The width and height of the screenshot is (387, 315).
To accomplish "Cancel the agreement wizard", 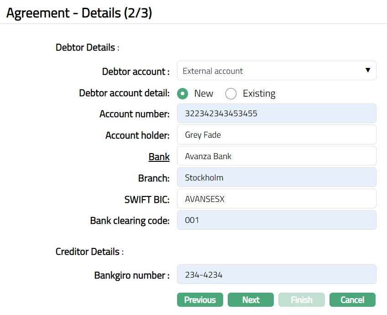I will coord(352,300).
